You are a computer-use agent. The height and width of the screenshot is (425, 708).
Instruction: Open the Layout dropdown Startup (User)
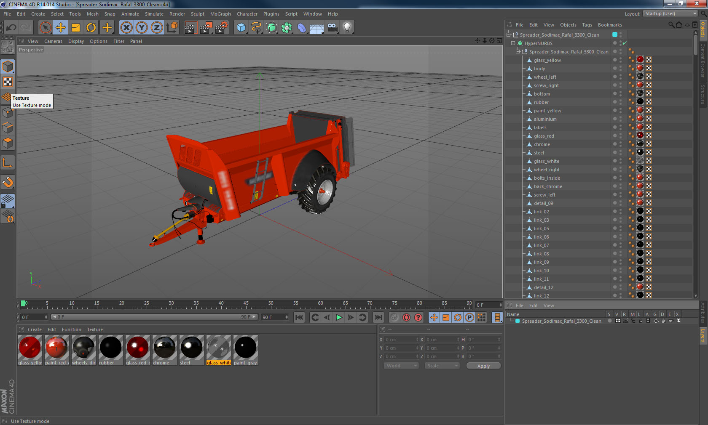click(x=670, y=13)
